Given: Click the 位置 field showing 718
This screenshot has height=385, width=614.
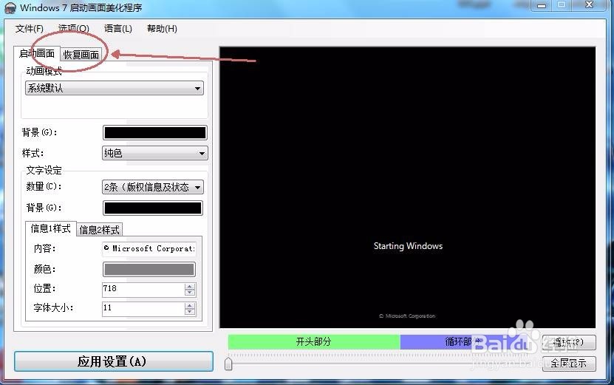Looking at the screenshot, I should tap(143, 289).
